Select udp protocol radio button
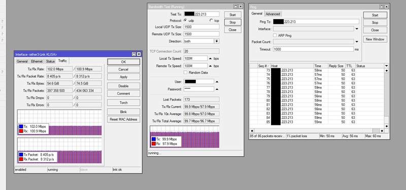This screenshot has width=406, height=190. pyautogui.click(x=185, y=20)
